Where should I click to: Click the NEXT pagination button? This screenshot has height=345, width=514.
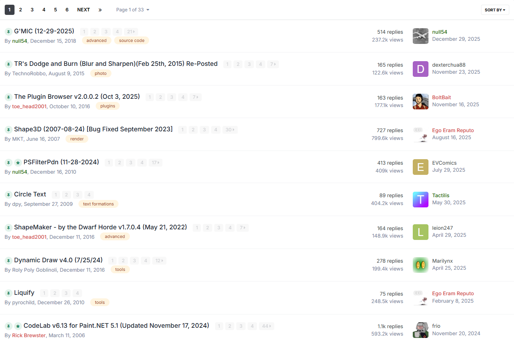tap(83, 10)
